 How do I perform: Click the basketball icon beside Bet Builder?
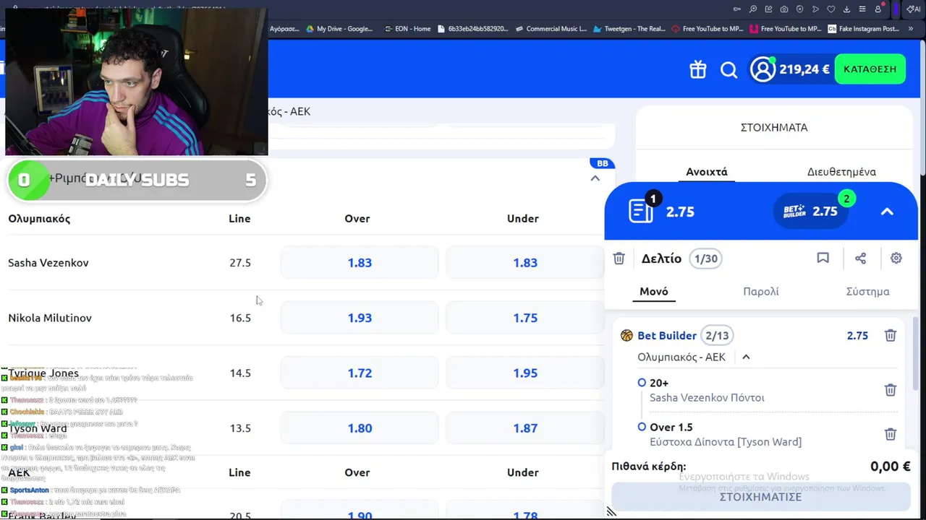pyautogui.click(x=626, y=335)
